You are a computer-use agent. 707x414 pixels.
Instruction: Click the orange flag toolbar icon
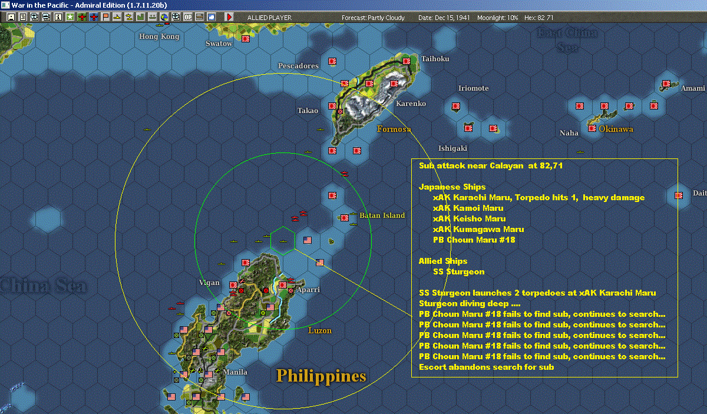[x=106, y=17]
